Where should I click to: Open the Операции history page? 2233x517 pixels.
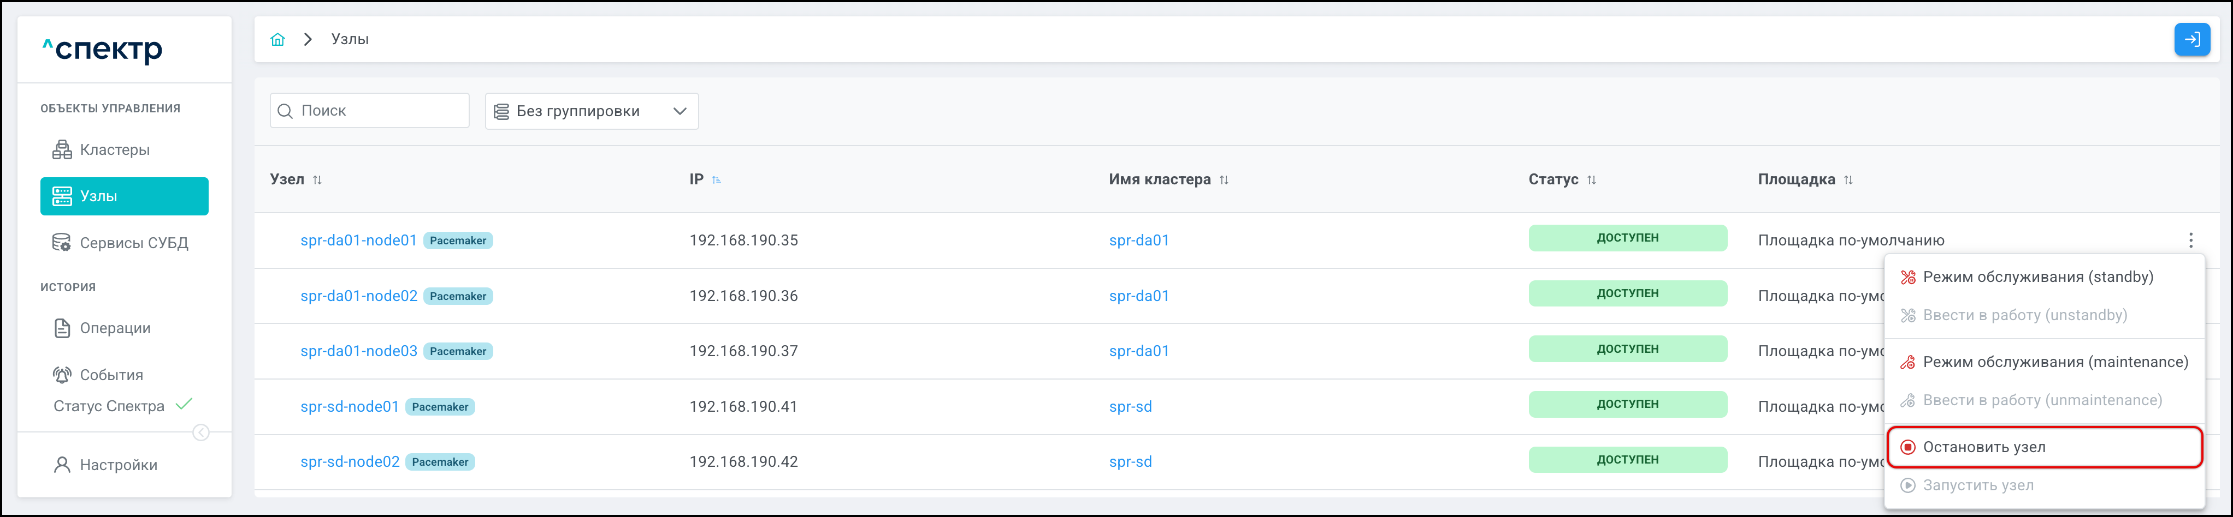point(114,328)
